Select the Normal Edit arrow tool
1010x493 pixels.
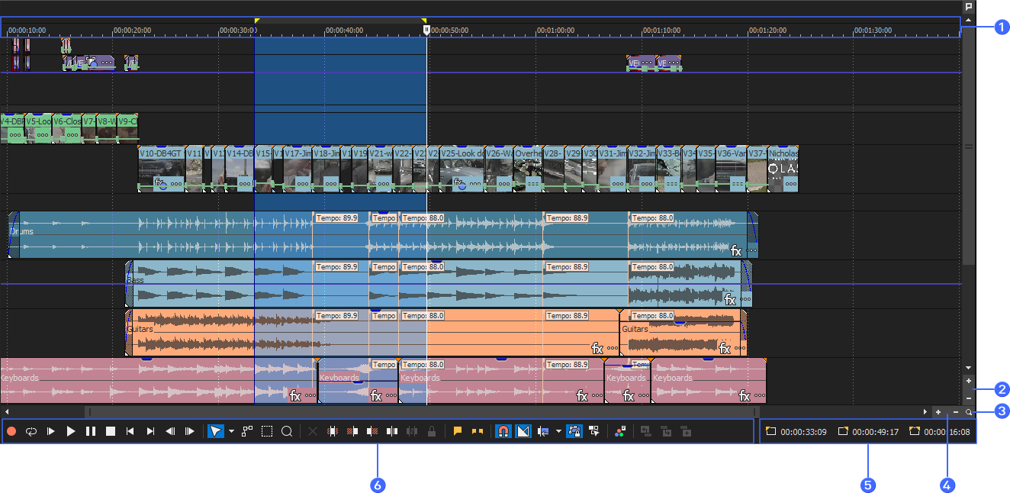(x=216, y=431)
